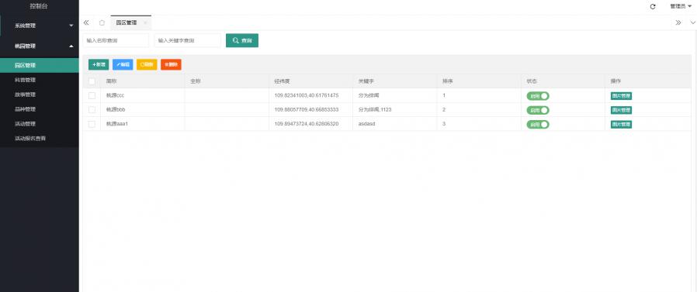The width and height of the screenshot is (697, 292).
Task: Click the double right arrow tab scroll icon
Action: [678, 22]
